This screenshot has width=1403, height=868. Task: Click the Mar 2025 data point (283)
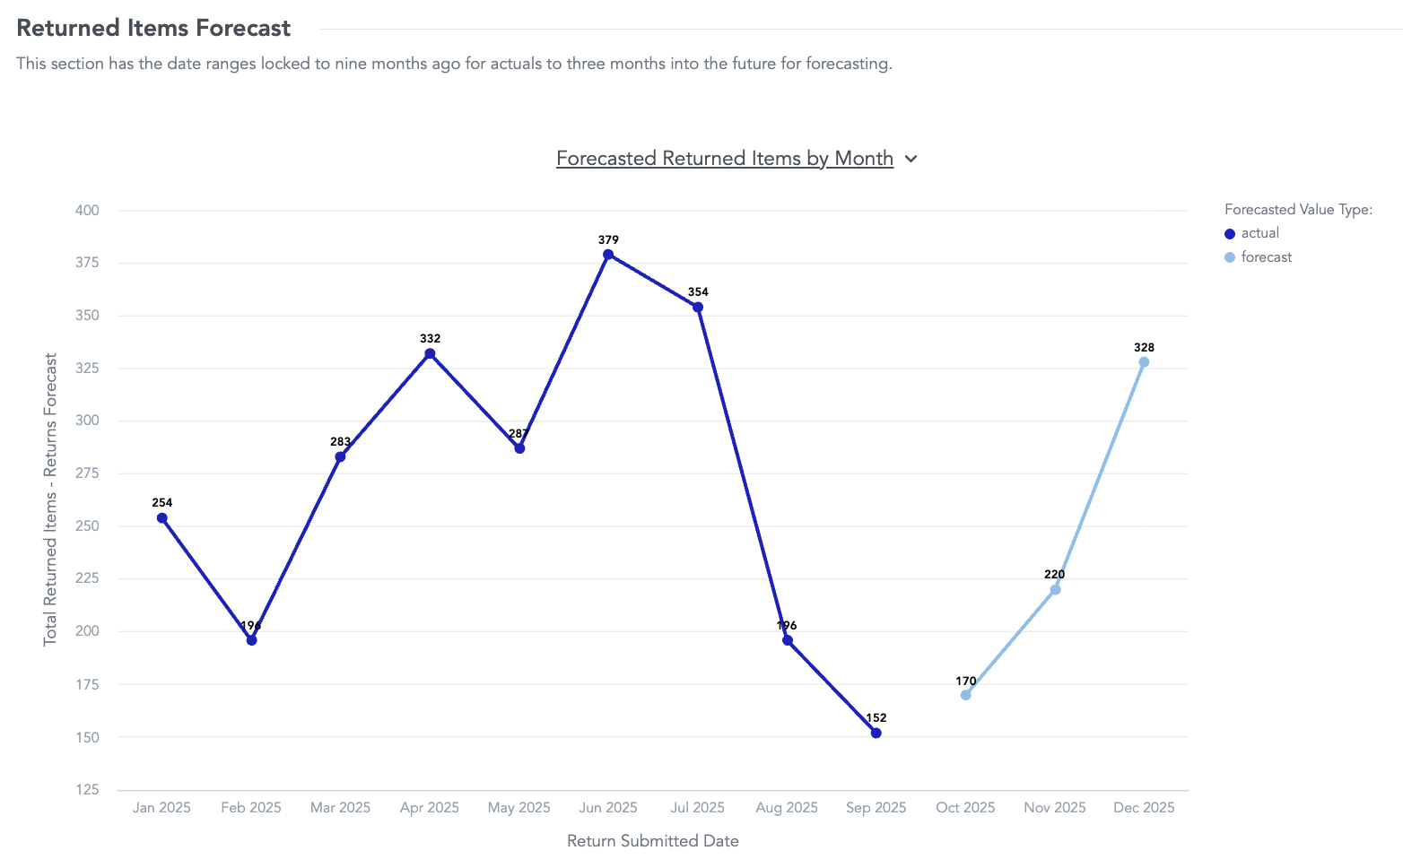coord(341,457)
